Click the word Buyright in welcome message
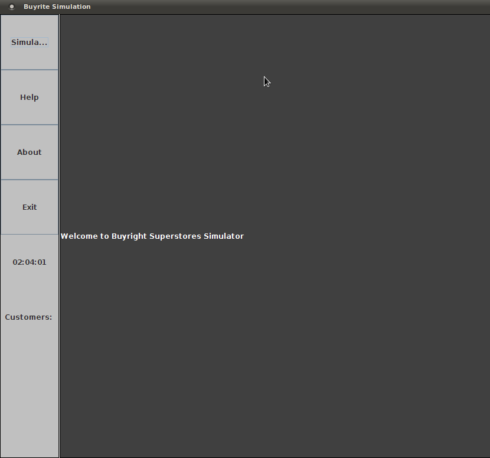Viewport: 490px width, 458px height. (129, 236)
